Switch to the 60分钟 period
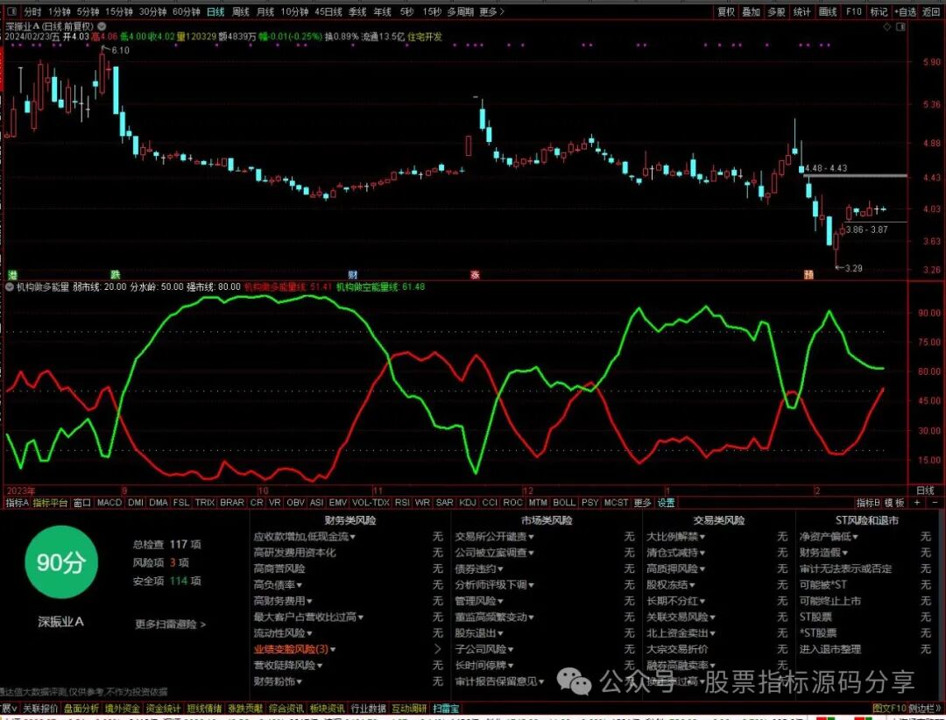 tap(187, 11)
